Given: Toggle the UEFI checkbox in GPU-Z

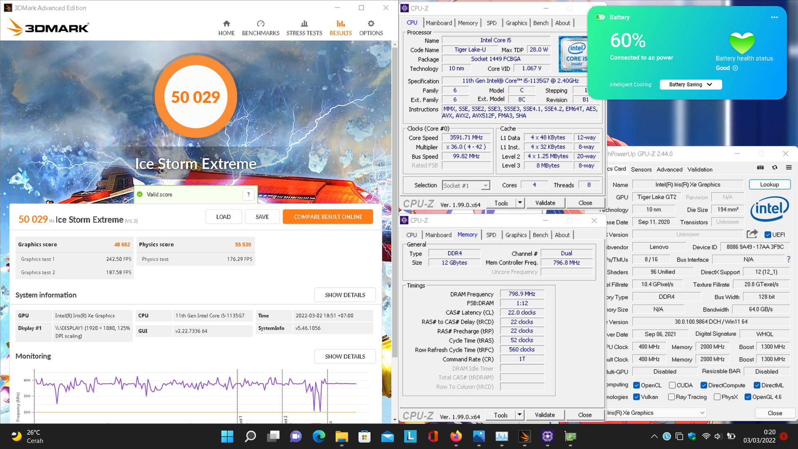Looking at the screenshot, I should (768, 234).
